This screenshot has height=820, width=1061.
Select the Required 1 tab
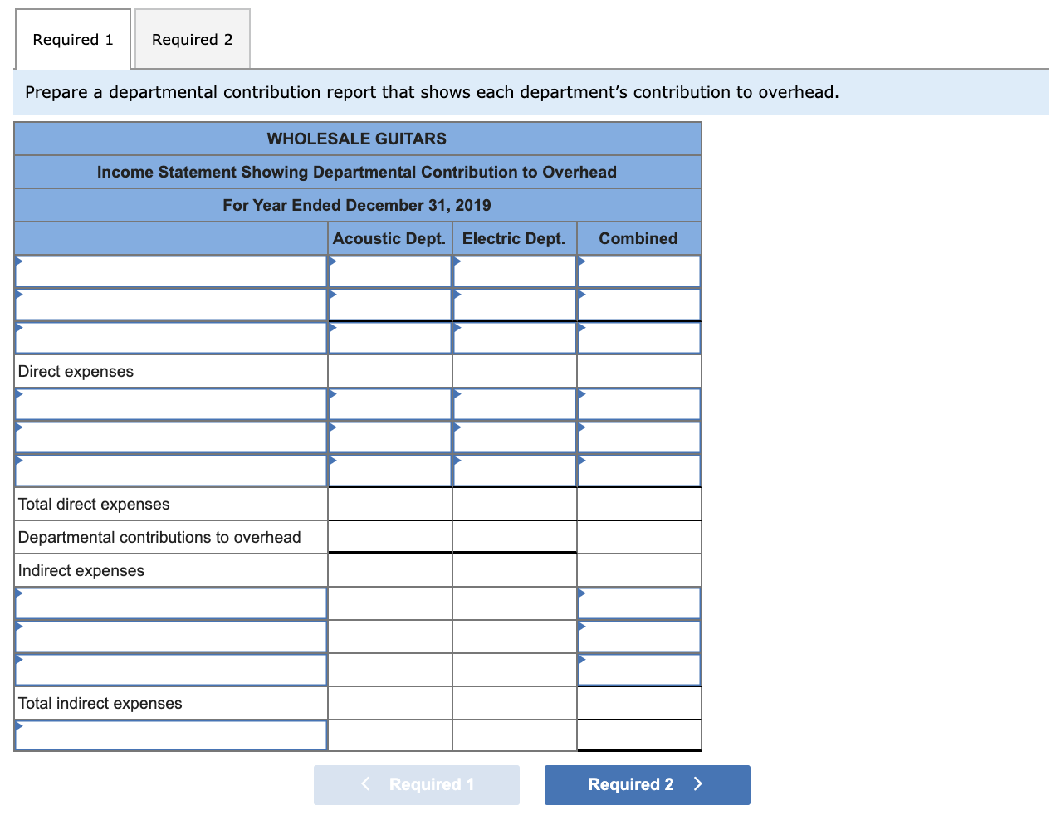coord(72,39)
